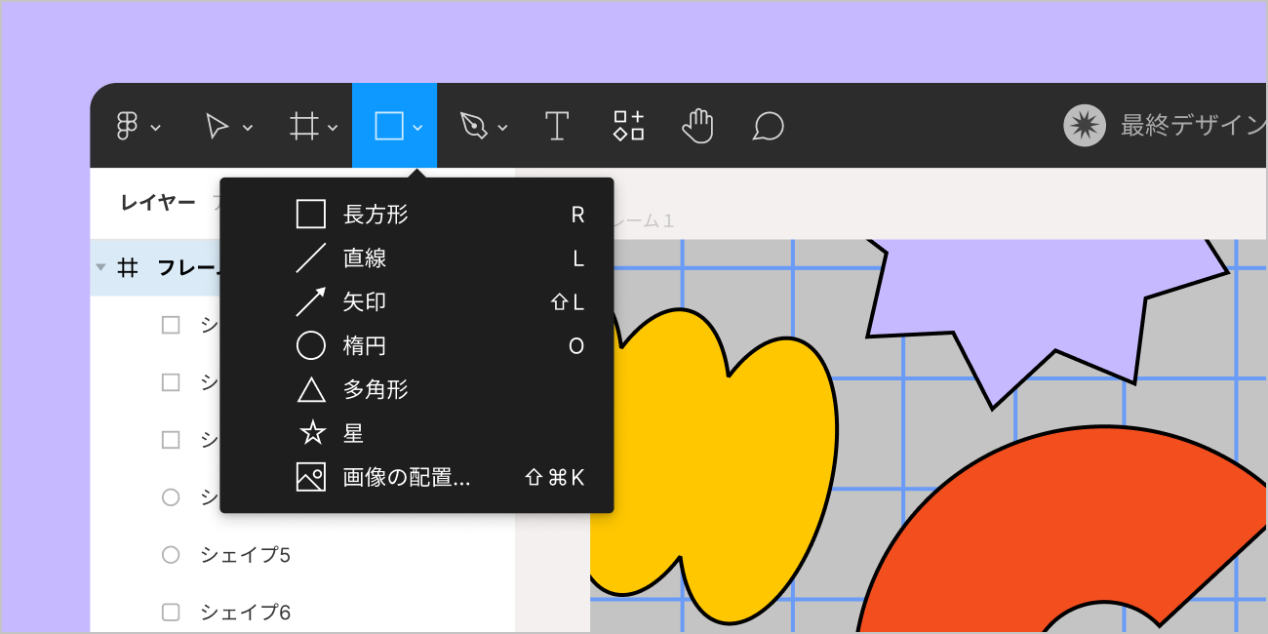This screenshot has height=634, width=1268.
Task: Collapse the フレーム layer group triangle
Action: tap(100, 267)
